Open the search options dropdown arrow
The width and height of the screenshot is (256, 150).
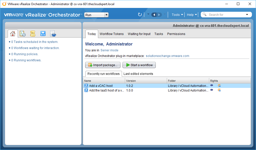point(247,15)
